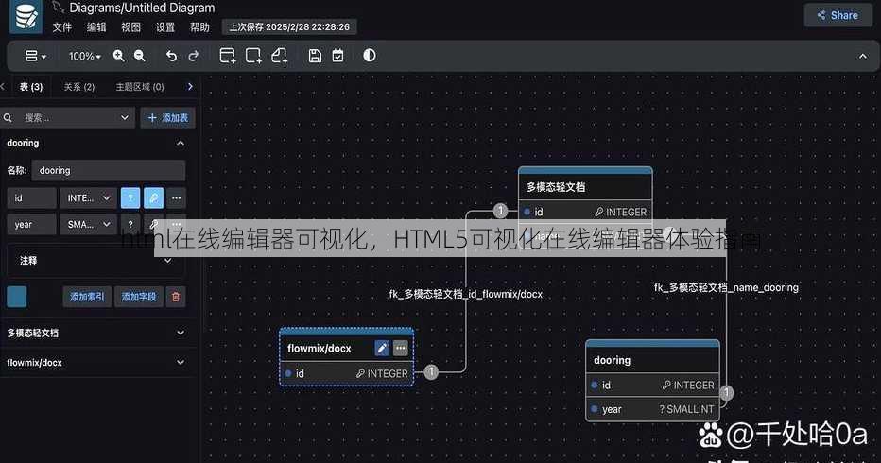Expand the 多模态轻文档 table section
Image resolution: width=881 pixels, height=463 pixels.
click(x=95, y=333)
